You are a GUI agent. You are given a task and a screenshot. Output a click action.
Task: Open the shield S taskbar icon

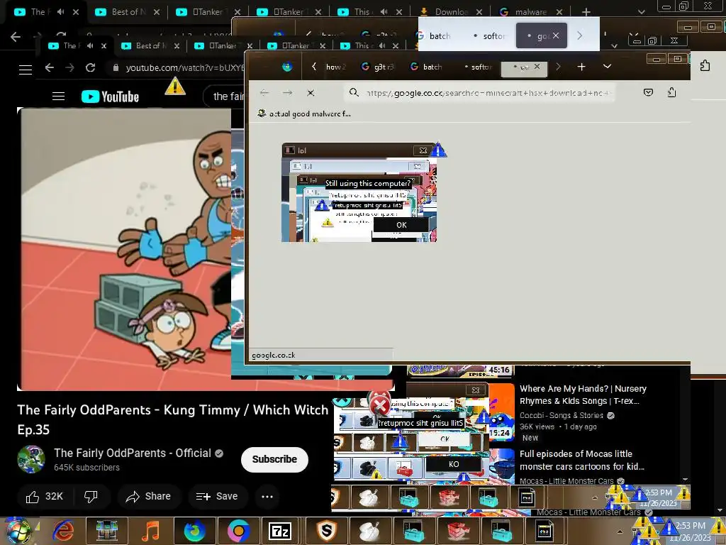tap(326, 531)
